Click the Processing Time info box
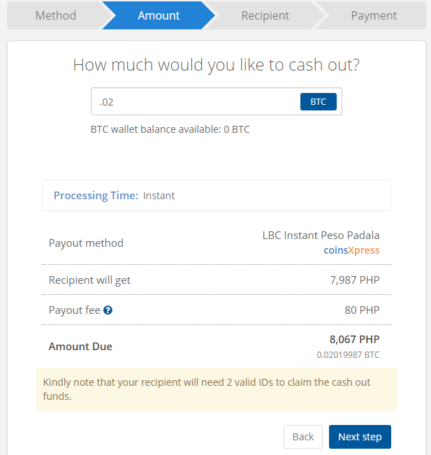The image size is (431, 455). 217,195
